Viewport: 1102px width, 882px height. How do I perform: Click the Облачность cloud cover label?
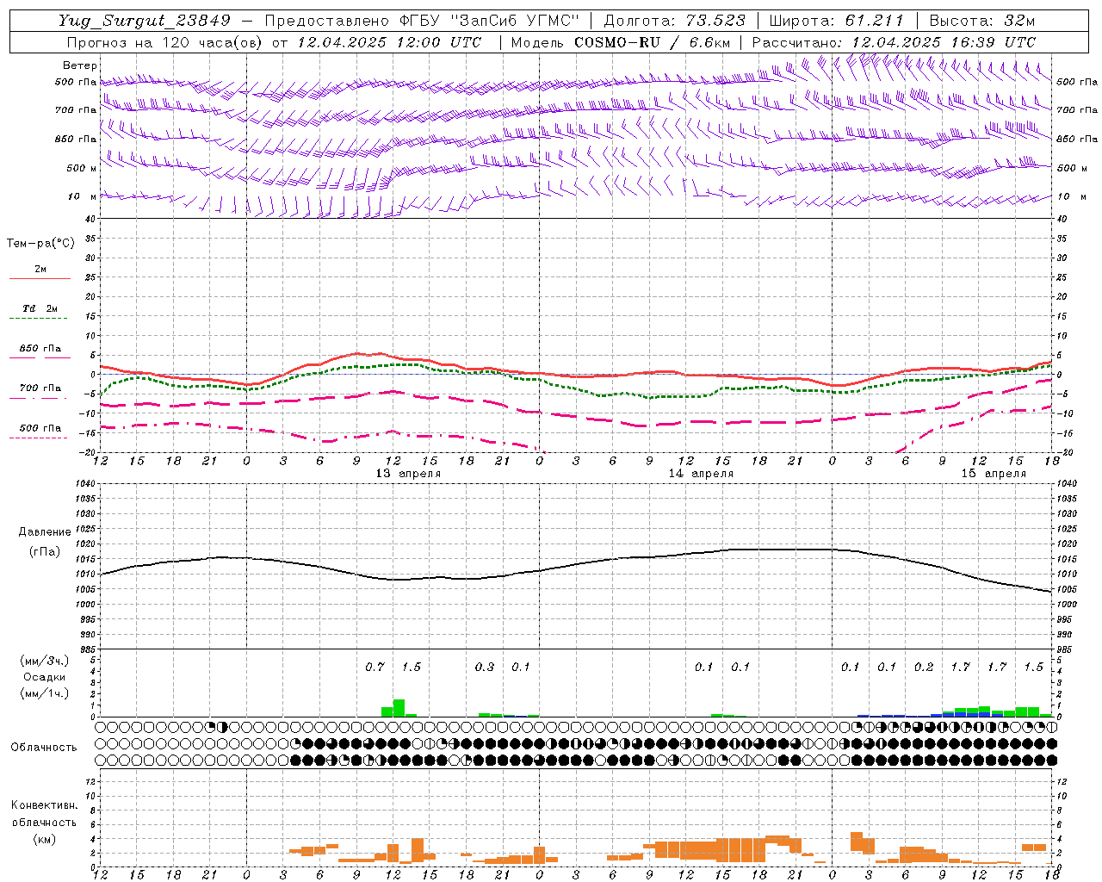point(44,748)
